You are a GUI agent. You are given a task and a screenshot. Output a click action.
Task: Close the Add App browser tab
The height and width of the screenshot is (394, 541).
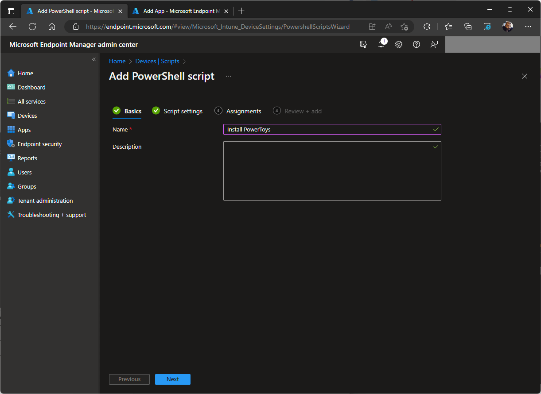click(x=226, y=11)
